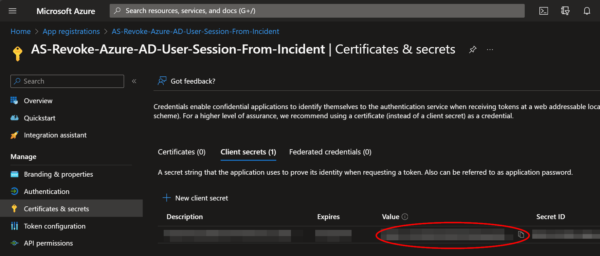Go to App registrations breadcrumb
600x256 pixels.
[x=71, y=31]
